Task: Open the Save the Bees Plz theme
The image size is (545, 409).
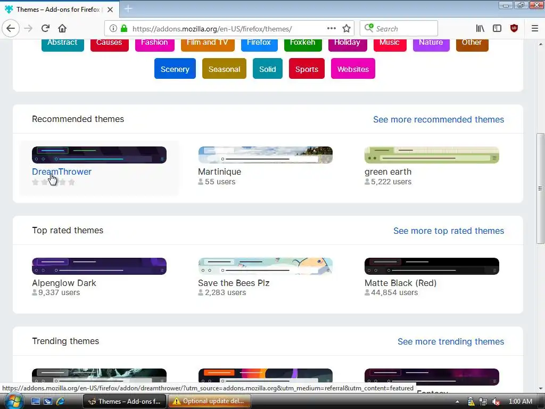Action: pyautogui.click(x=234, y=283)
